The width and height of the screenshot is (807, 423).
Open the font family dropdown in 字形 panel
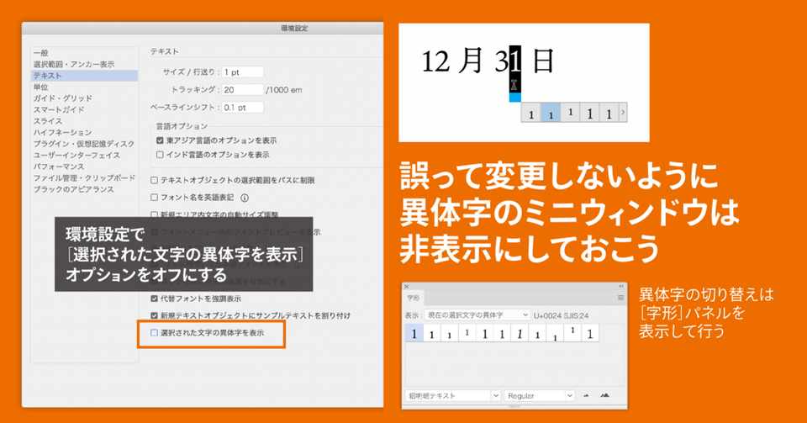pyautogui.click(x=453, y=396)
